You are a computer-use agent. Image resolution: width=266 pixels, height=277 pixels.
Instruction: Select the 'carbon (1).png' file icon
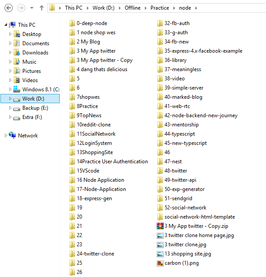[x=160, y=263]
